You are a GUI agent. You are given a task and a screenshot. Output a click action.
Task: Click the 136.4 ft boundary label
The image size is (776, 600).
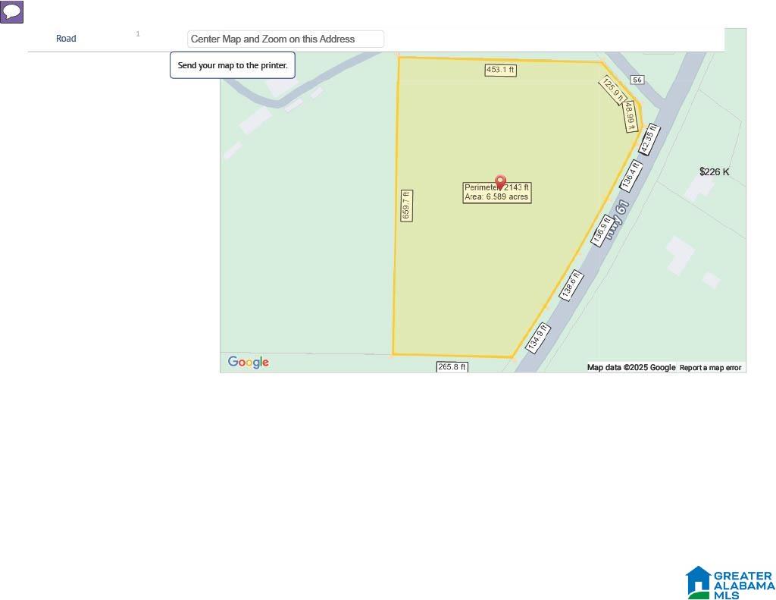pyautogui.click(x=630, y=175)
